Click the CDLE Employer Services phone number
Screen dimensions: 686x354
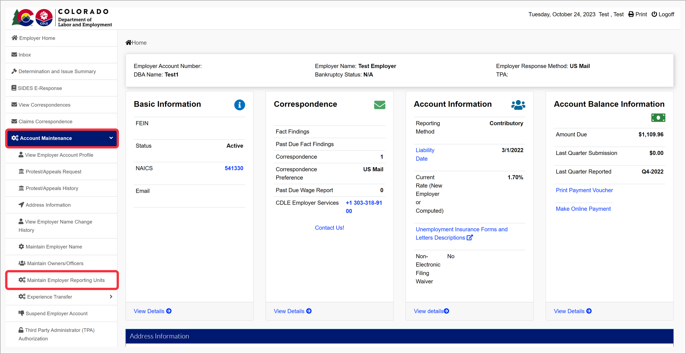point(364,207)
